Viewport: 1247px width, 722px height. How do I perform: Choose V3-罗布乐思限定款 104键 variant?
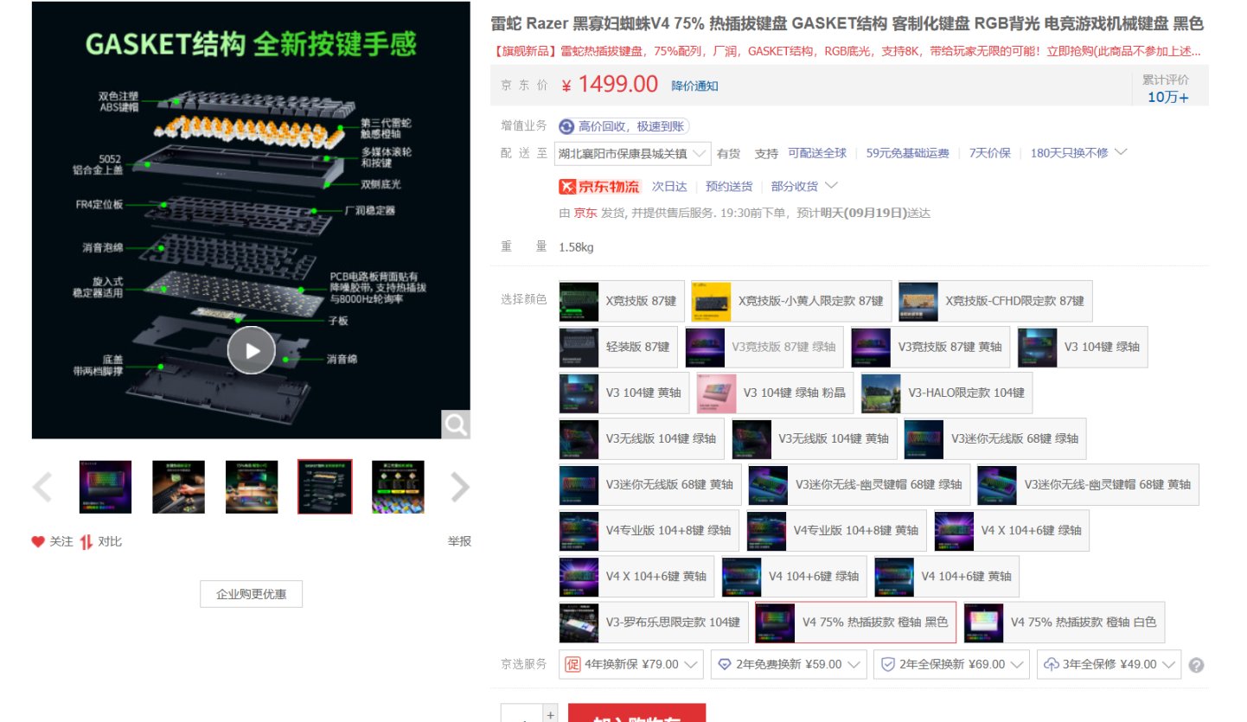point(653,623)
